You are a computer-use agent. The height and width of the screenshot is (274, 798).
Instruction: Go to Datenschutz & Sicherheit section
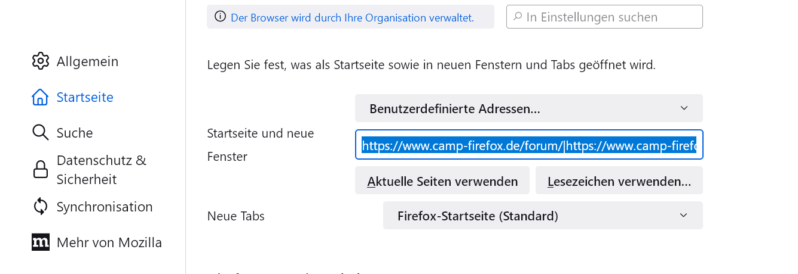[101, 170]
